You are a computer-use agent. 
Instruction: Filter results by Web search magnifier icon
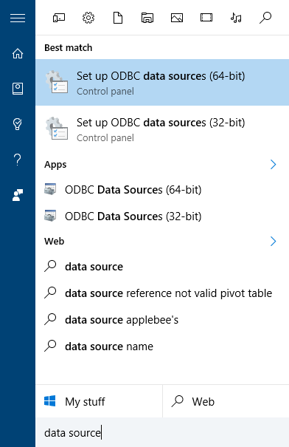point(265,18)
